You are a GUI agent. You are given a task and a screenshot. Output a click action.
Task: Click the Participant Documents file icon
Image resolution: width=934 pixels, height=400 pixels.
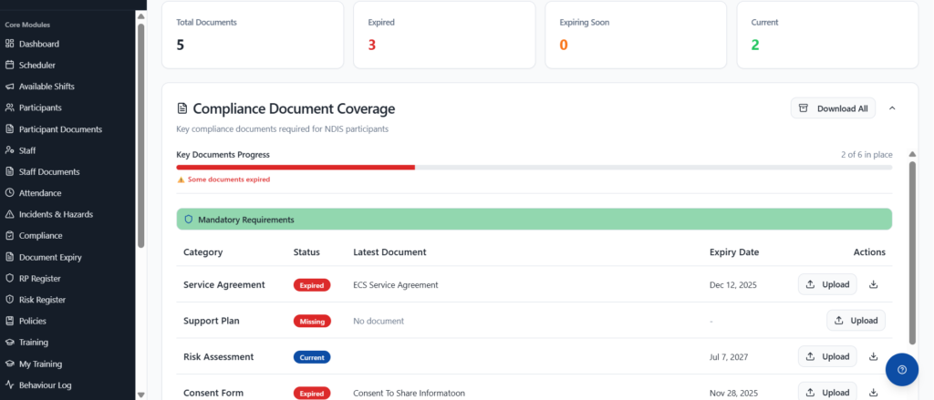click(9, 129)
